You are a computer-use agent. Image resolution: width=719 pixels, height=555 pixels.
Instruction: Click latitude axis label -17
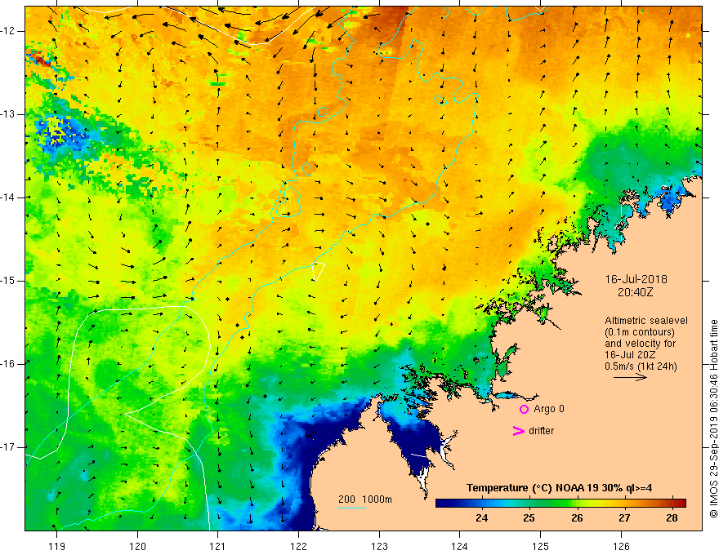tap(8, 447)
